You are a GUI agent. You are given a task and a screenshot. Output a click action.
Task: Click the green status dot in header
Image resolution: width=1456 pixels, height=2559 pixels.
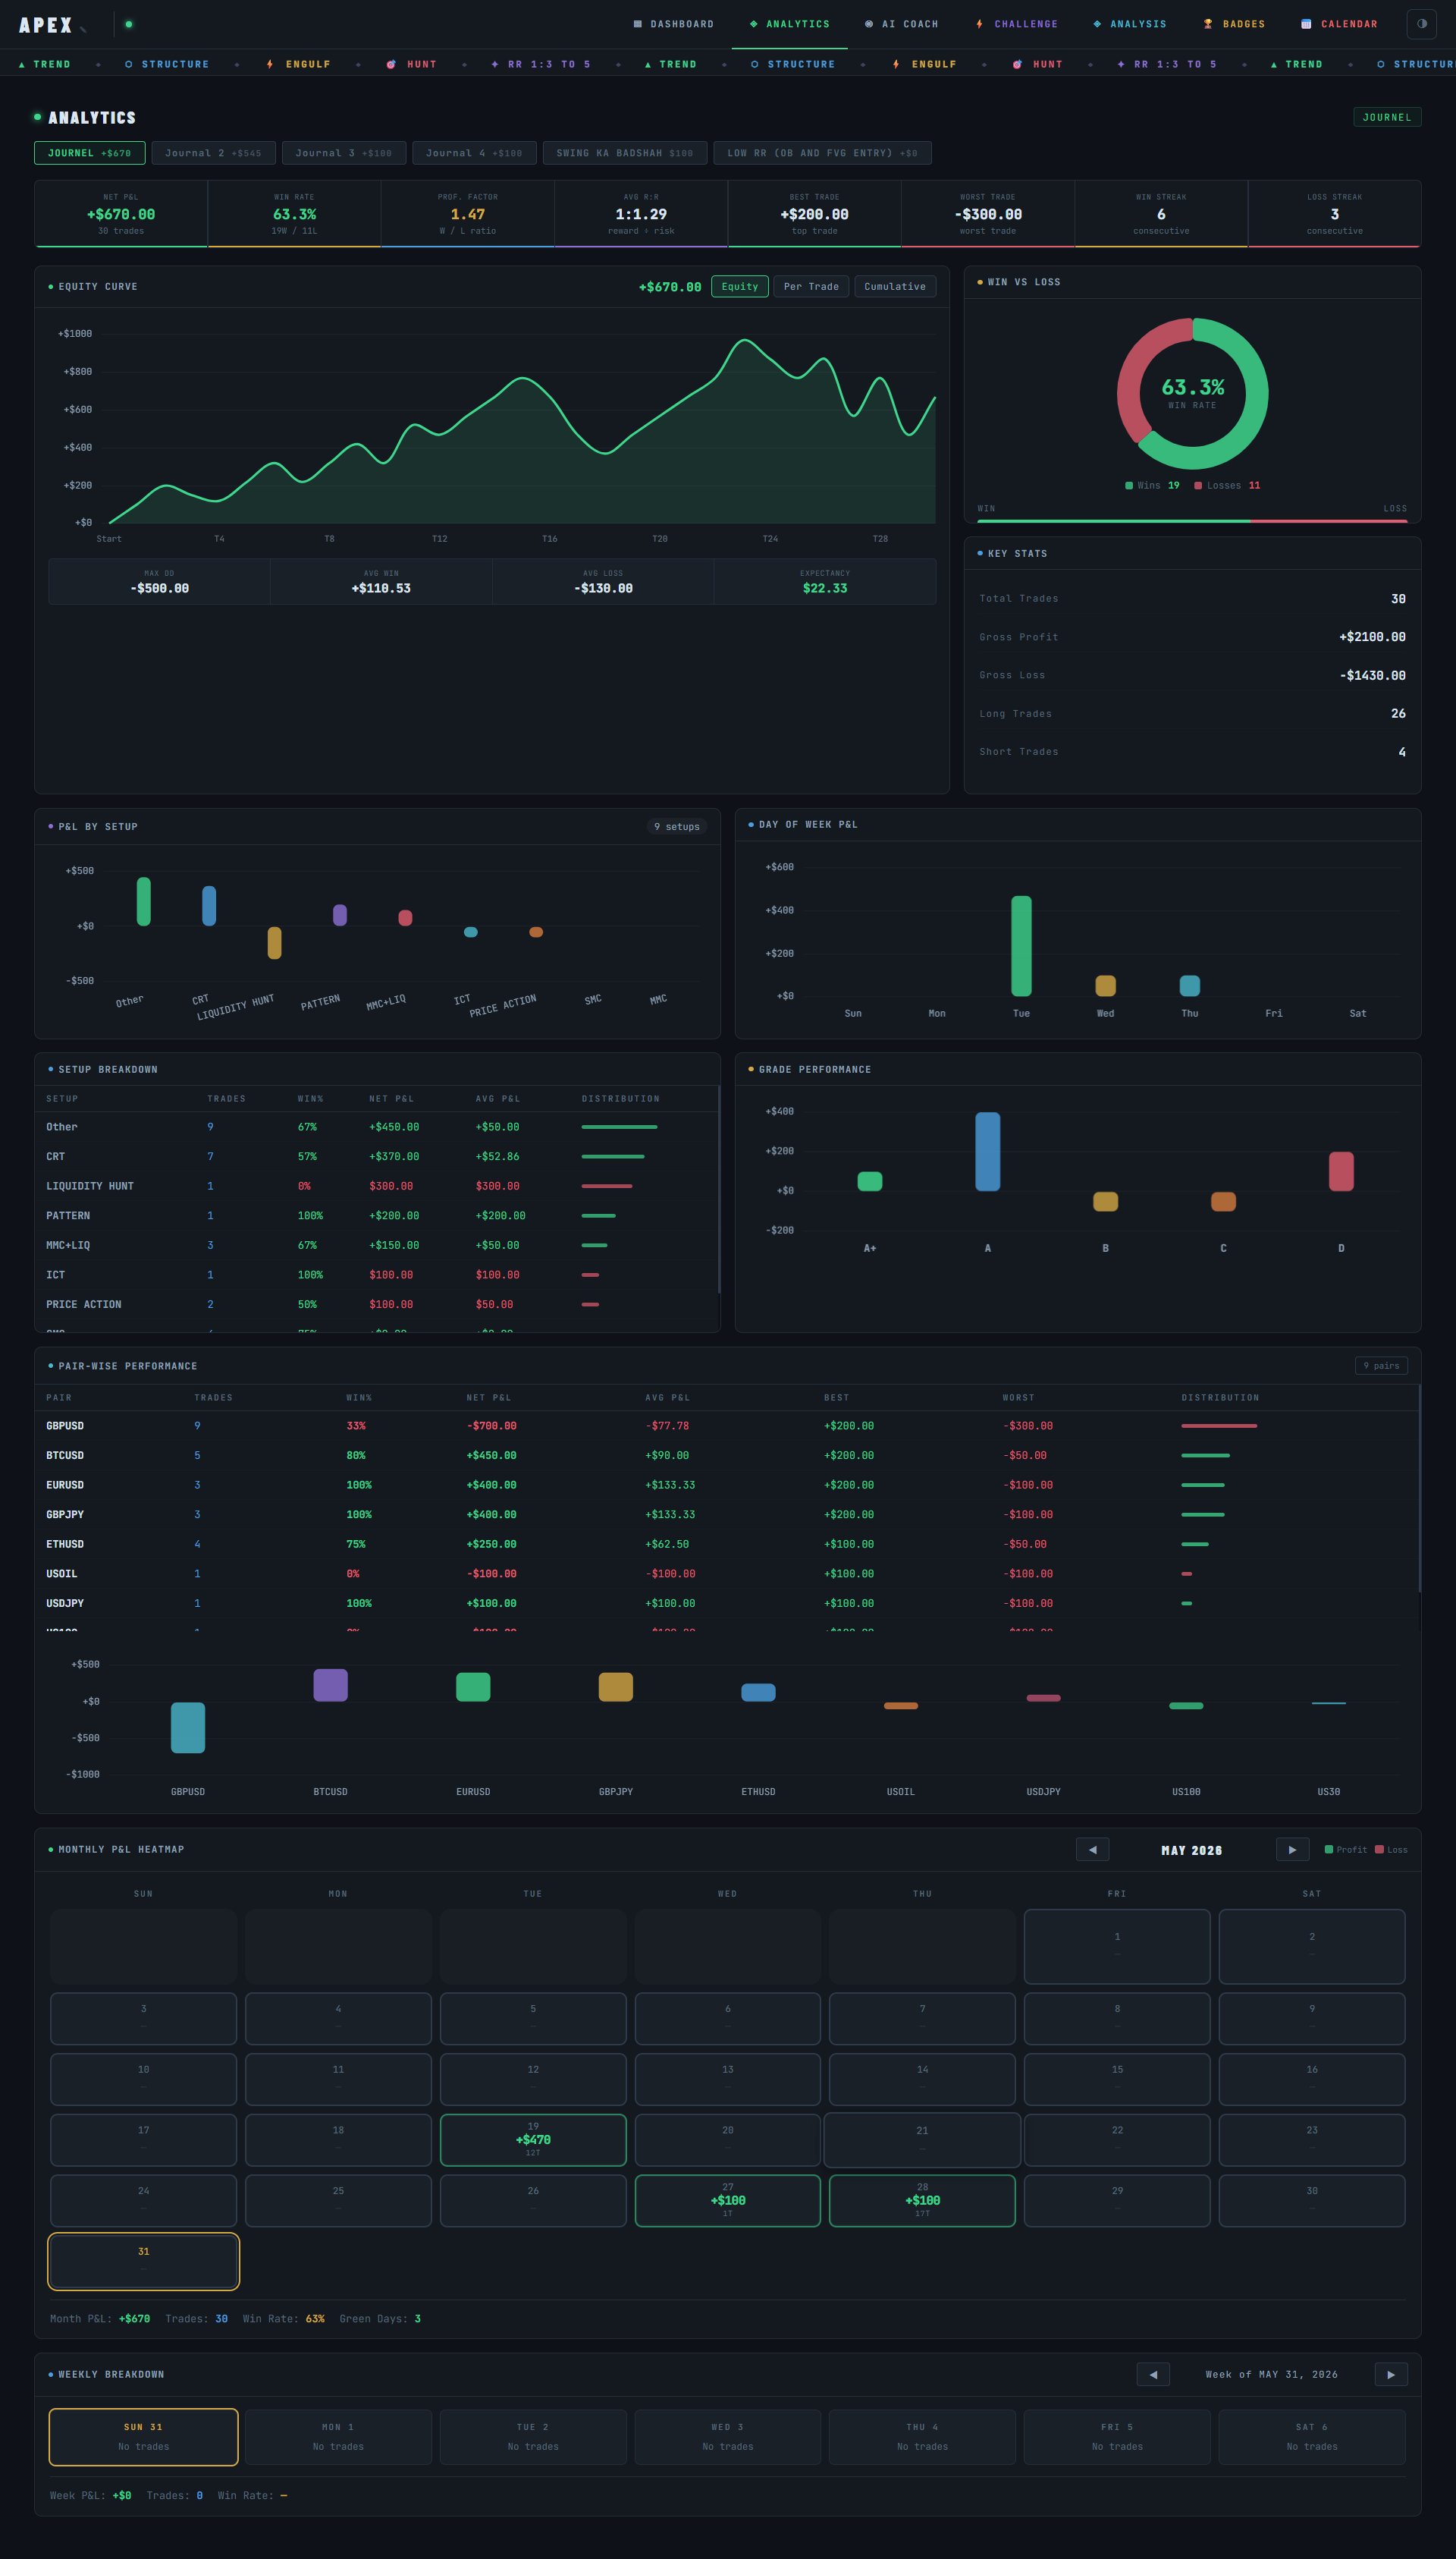129,24
